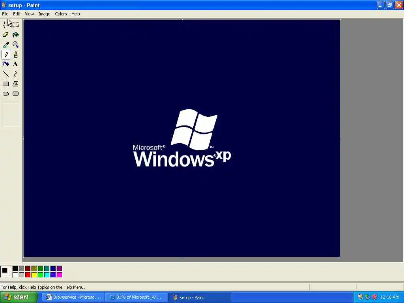Viewport: 404px width, 303px height.
Task: Pick the magenta color swatch
Action: (60, 275)
